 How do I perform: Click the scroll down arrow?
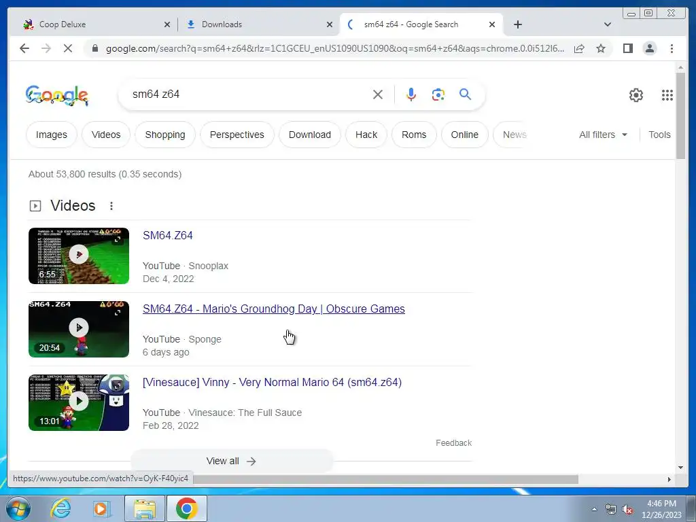(x=680, y=468)
